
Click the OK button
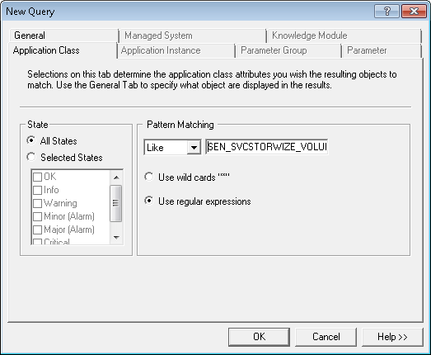[259, 337]
